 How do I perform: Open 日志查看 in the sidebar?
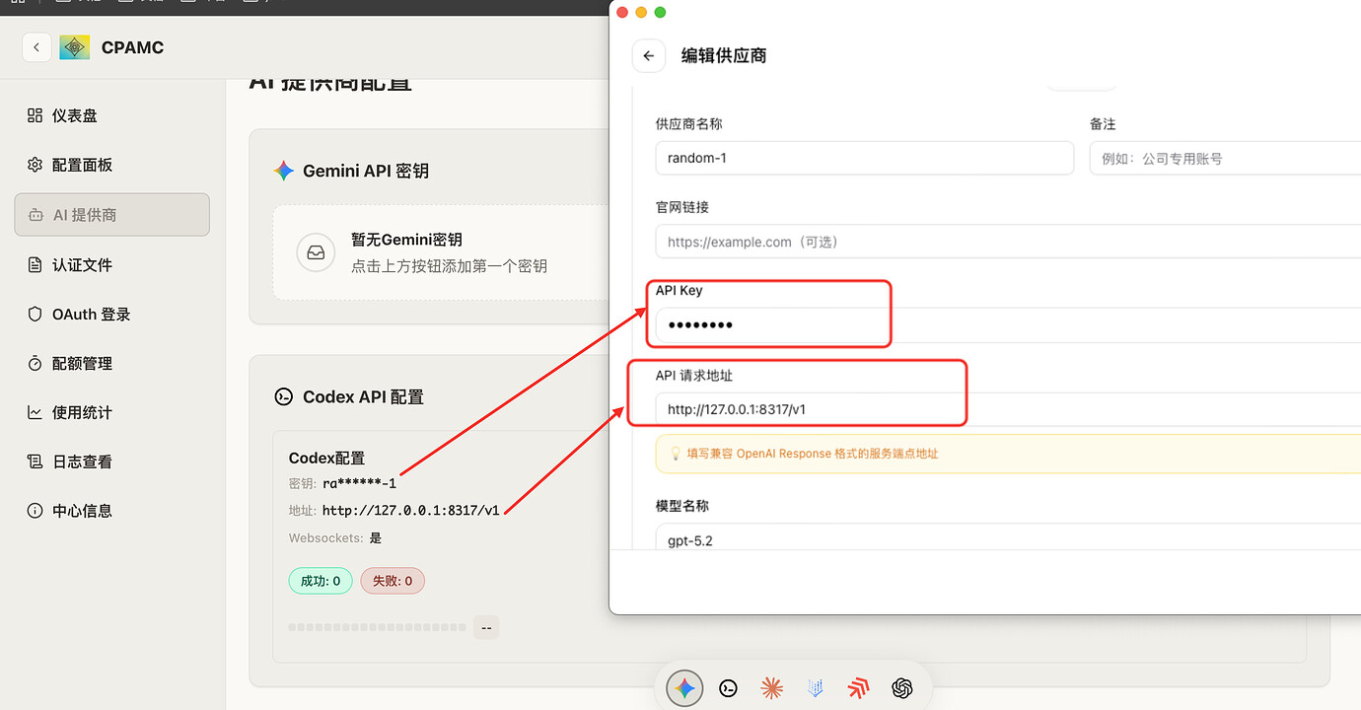point(111,461)
